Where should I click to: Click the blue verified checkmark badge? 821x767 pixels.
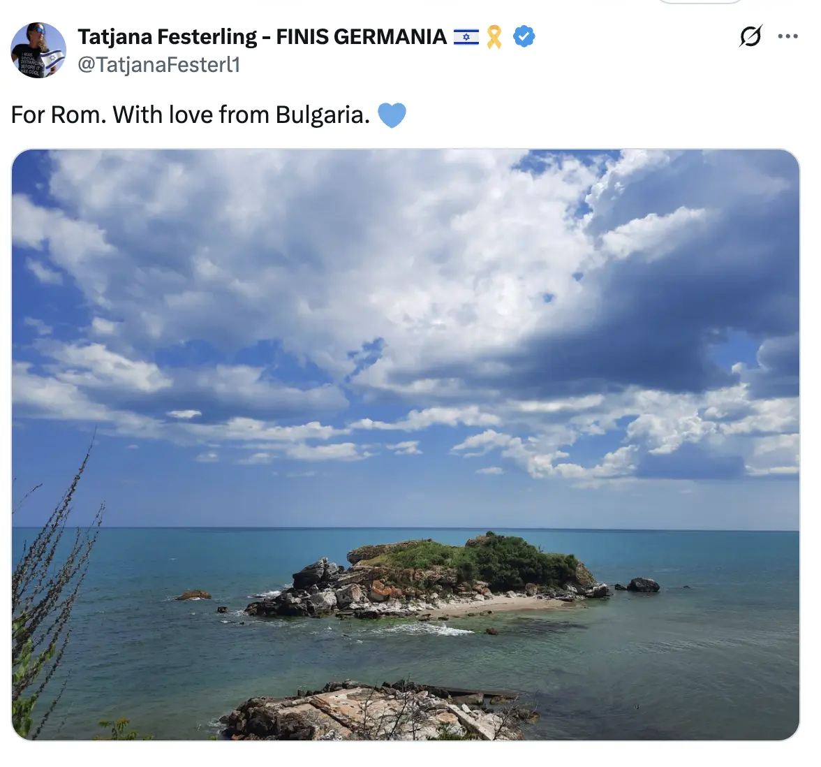point(524,36)
